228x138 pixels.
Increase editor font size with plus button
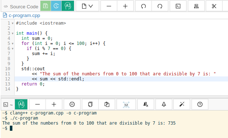pyautogui.click(x=125, y=6)
